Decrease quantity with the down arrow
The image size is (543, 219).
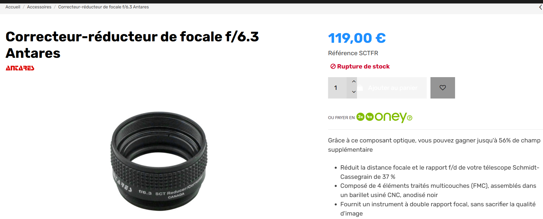[x=354, y=92]
